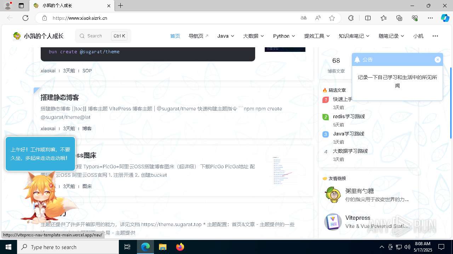Click the page vertical scrollbar
The height and width of the screenshot is (254, 453).
pyautogui.click(x=451, y=102)
